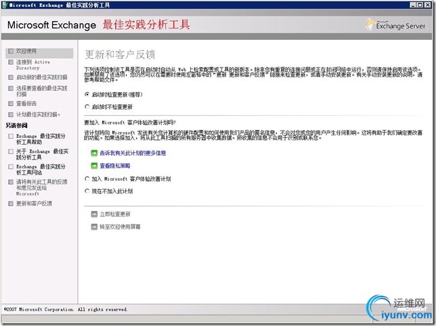Click the gray arrow icon beside 转至欢迎使用屏幕
Viewport: 436px width, 326px height.
pyautogui.click(x=94, y=227)
